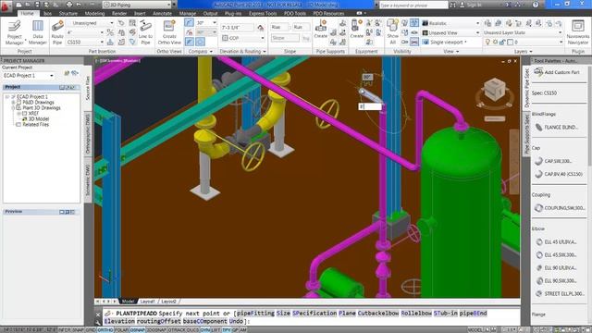The width and height of the screenshot is (592, 333).
Task: Select ELL 90 LR BV part
Action: pos(556,268)
